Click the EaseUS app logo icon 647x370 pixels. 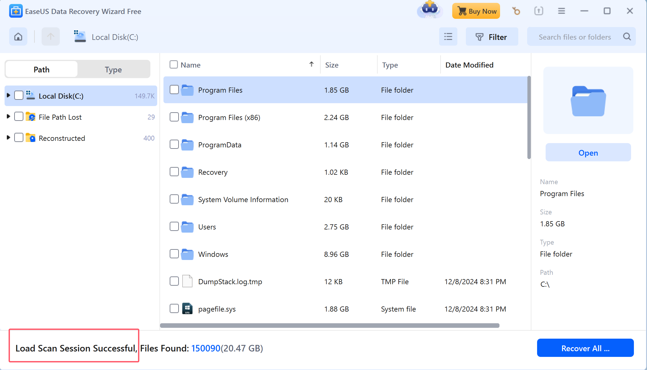pos(16,11)
